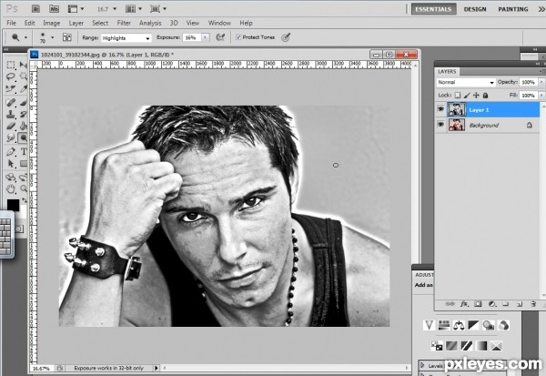546x376 pixels.
Task: Add a Channel Mixer adjustment
Action: 503,325
